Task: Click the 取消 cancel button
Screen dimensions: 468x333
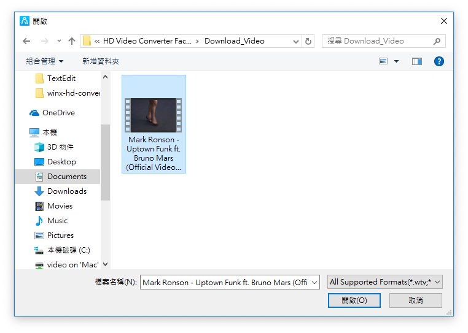Action: (415, 300)
